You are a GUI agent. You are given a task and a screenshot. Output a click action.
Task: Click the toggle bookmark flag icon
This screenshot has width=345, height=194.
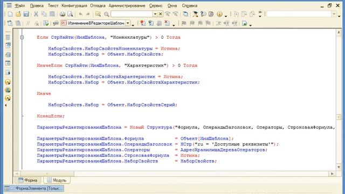(184, 23)
